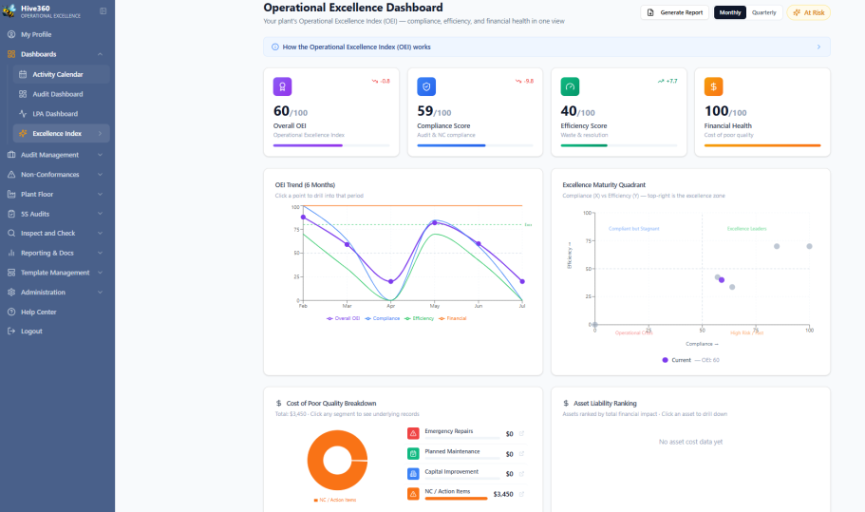Click the Plant Floor factory icon
The height and width of the screenshot is (512, 865).
pos(11,194)
